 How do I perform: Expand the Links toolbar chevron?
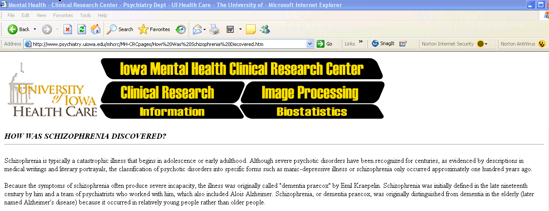(361, 42)
